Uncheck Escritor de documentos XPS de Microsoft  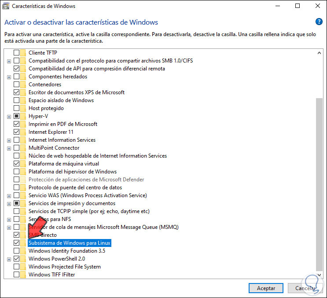pyautogui.click(x=16, y=92)
